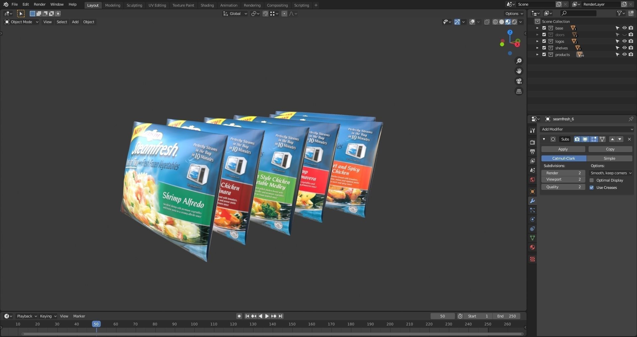Select rendered viewport shading

point(514,22)
